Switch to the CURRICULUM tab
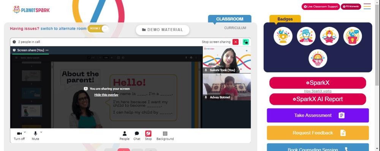Image resolution: width=380 pixels, height=151 pixels. tap(235, 28)
